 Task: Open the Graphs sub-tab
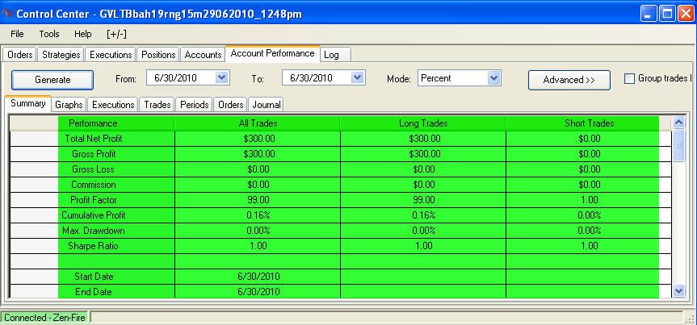pyautogui.click(x=69, y=105)
